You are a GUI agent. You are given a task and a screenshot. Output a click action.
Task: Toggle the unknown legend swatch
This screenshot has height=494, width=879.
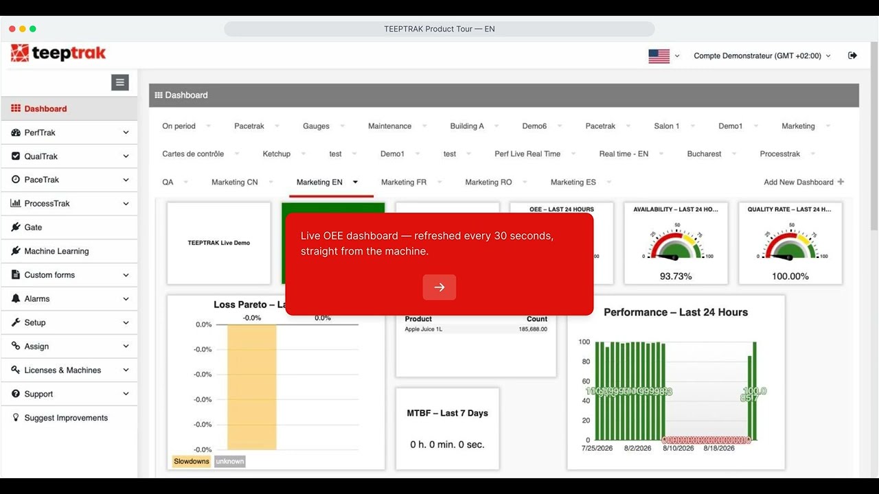tap(230, 461)
